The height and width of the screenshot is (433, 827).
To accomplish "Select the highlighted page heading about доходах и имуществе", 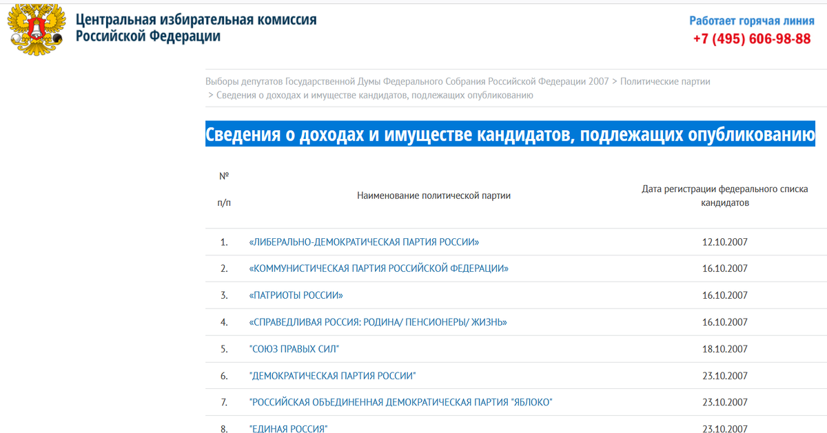I will click(x=510, y=134).
